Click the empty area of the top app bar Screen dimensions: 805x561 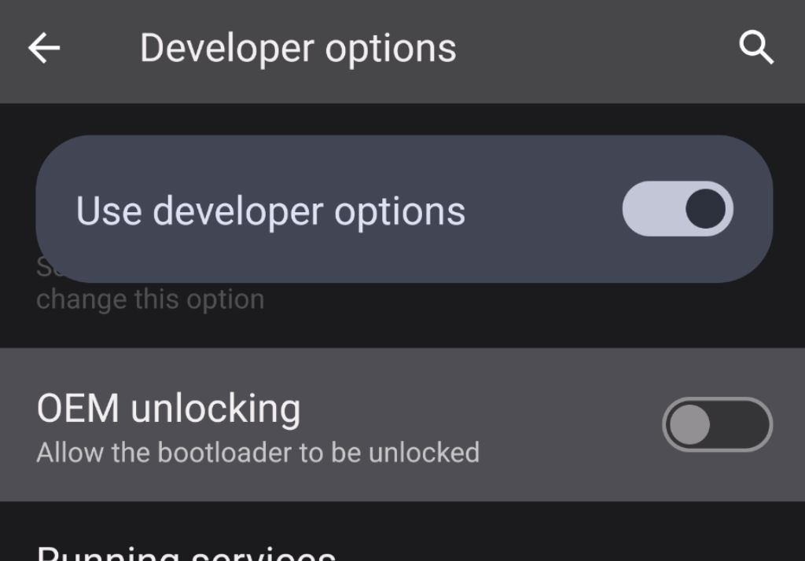[597, 49]
